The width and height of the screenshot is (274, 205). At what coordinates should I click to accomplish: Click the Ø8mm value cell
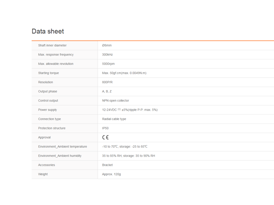click(107, 45)
